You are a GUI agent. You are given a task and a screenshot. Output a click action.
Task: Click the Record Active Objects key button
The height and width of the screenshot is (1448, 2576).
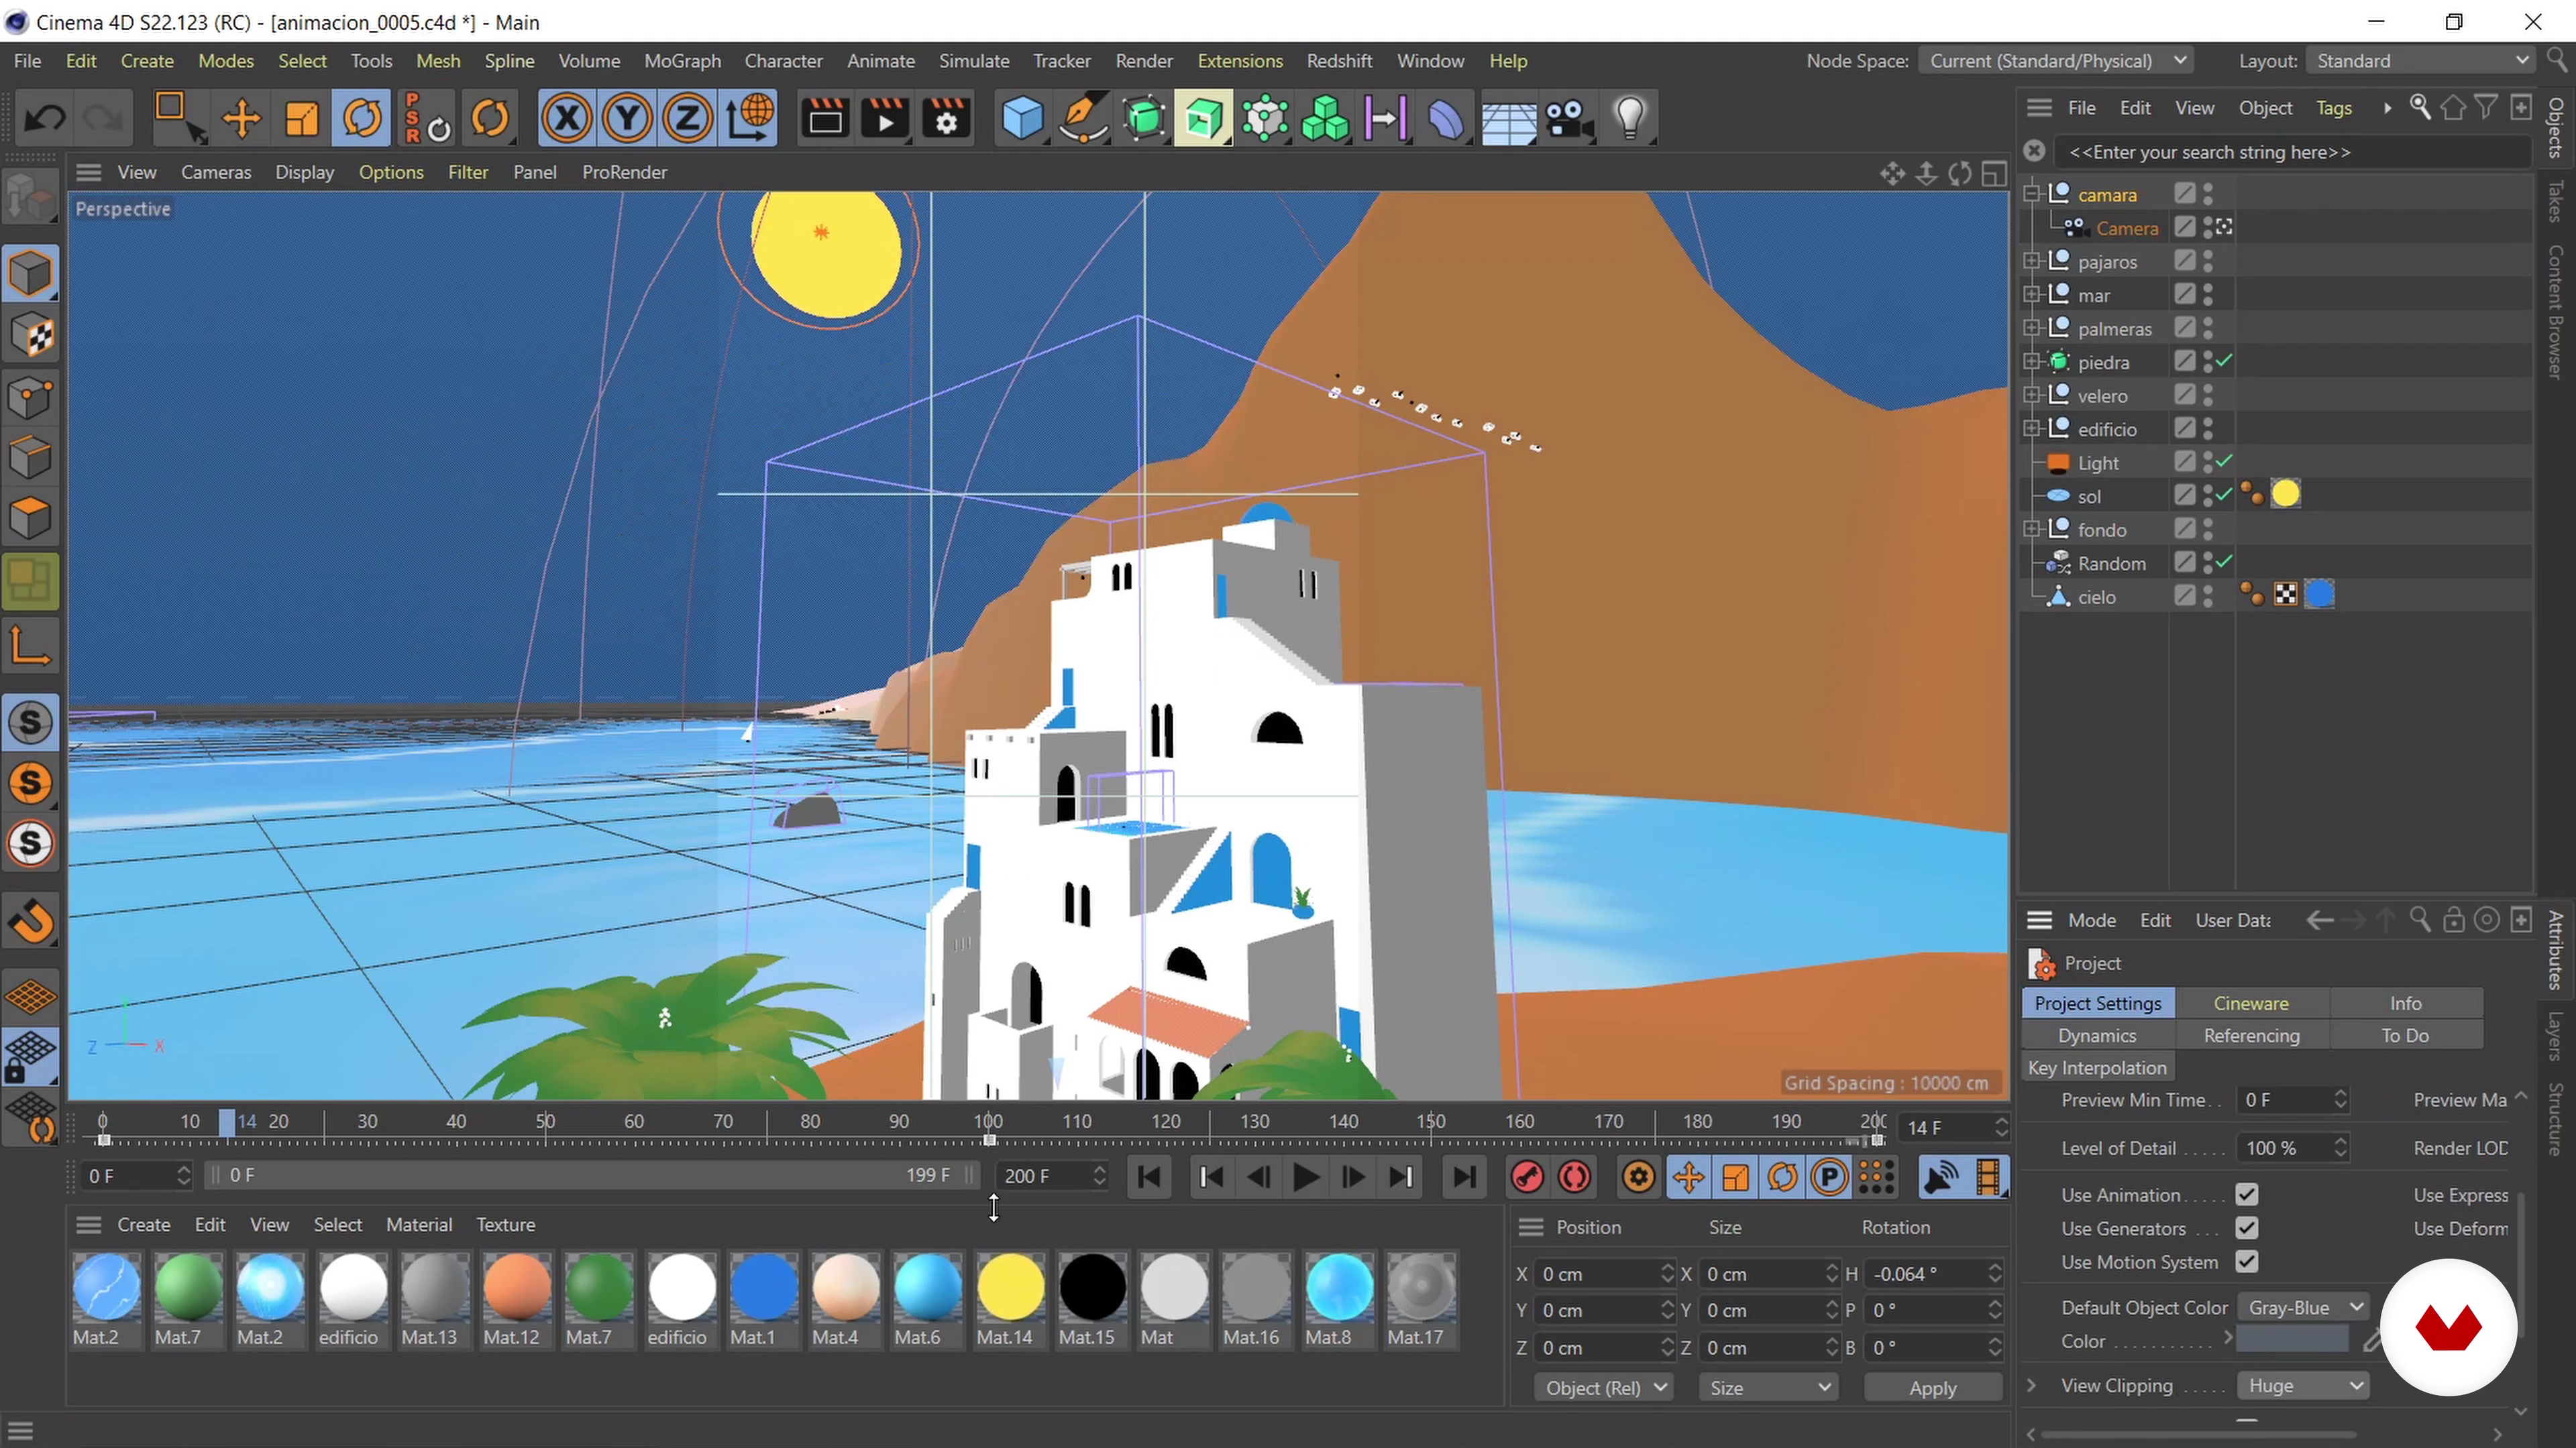click(1527, 1176)
